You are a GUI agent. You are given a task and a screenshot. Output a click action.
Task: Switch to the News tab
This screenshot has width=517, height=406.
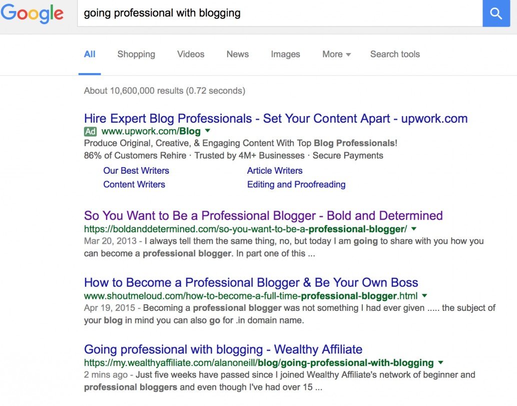pyautogui.click(x=237, y=54)
